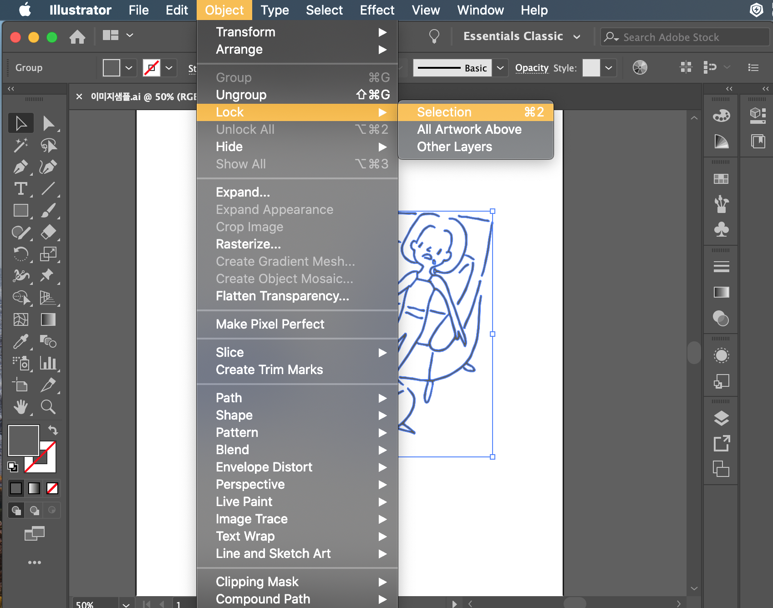Open Align panel icon in control bar

[x=686, y=67]
